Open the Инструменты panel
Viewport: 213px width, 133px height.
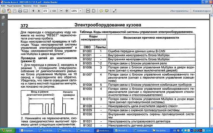(x=180, y=11)
